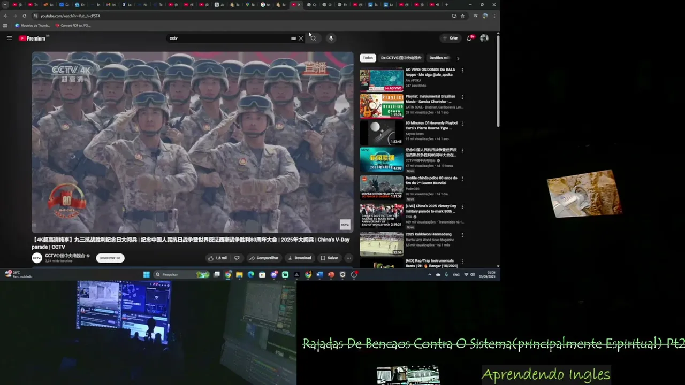Screen dimensions: 685x385
Task: Open options menu for Desfile chinês video
Action: pyautogui.click(x=462, y=179)
